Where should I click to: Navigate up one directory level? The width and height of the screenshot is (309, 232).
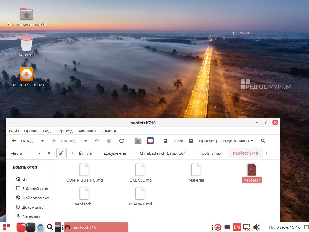pyautogui.click(x=97, y=141)
